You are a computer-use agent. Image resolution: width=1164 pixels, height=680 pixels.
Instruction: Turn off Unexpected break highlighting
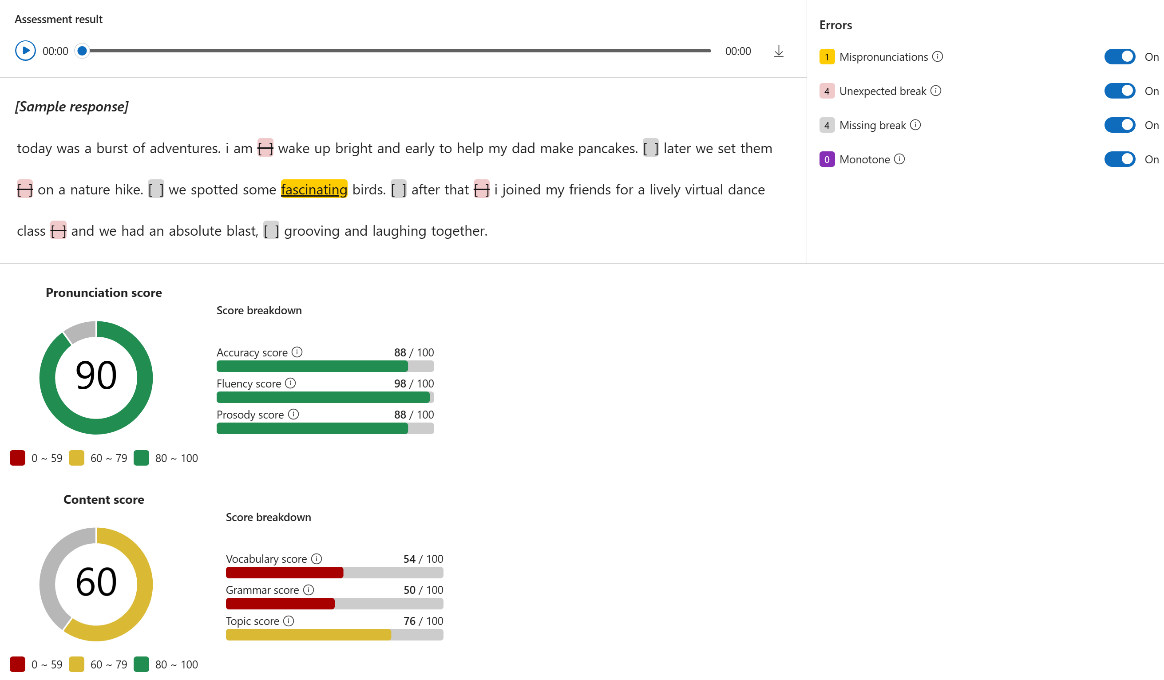coord(1120,91)
